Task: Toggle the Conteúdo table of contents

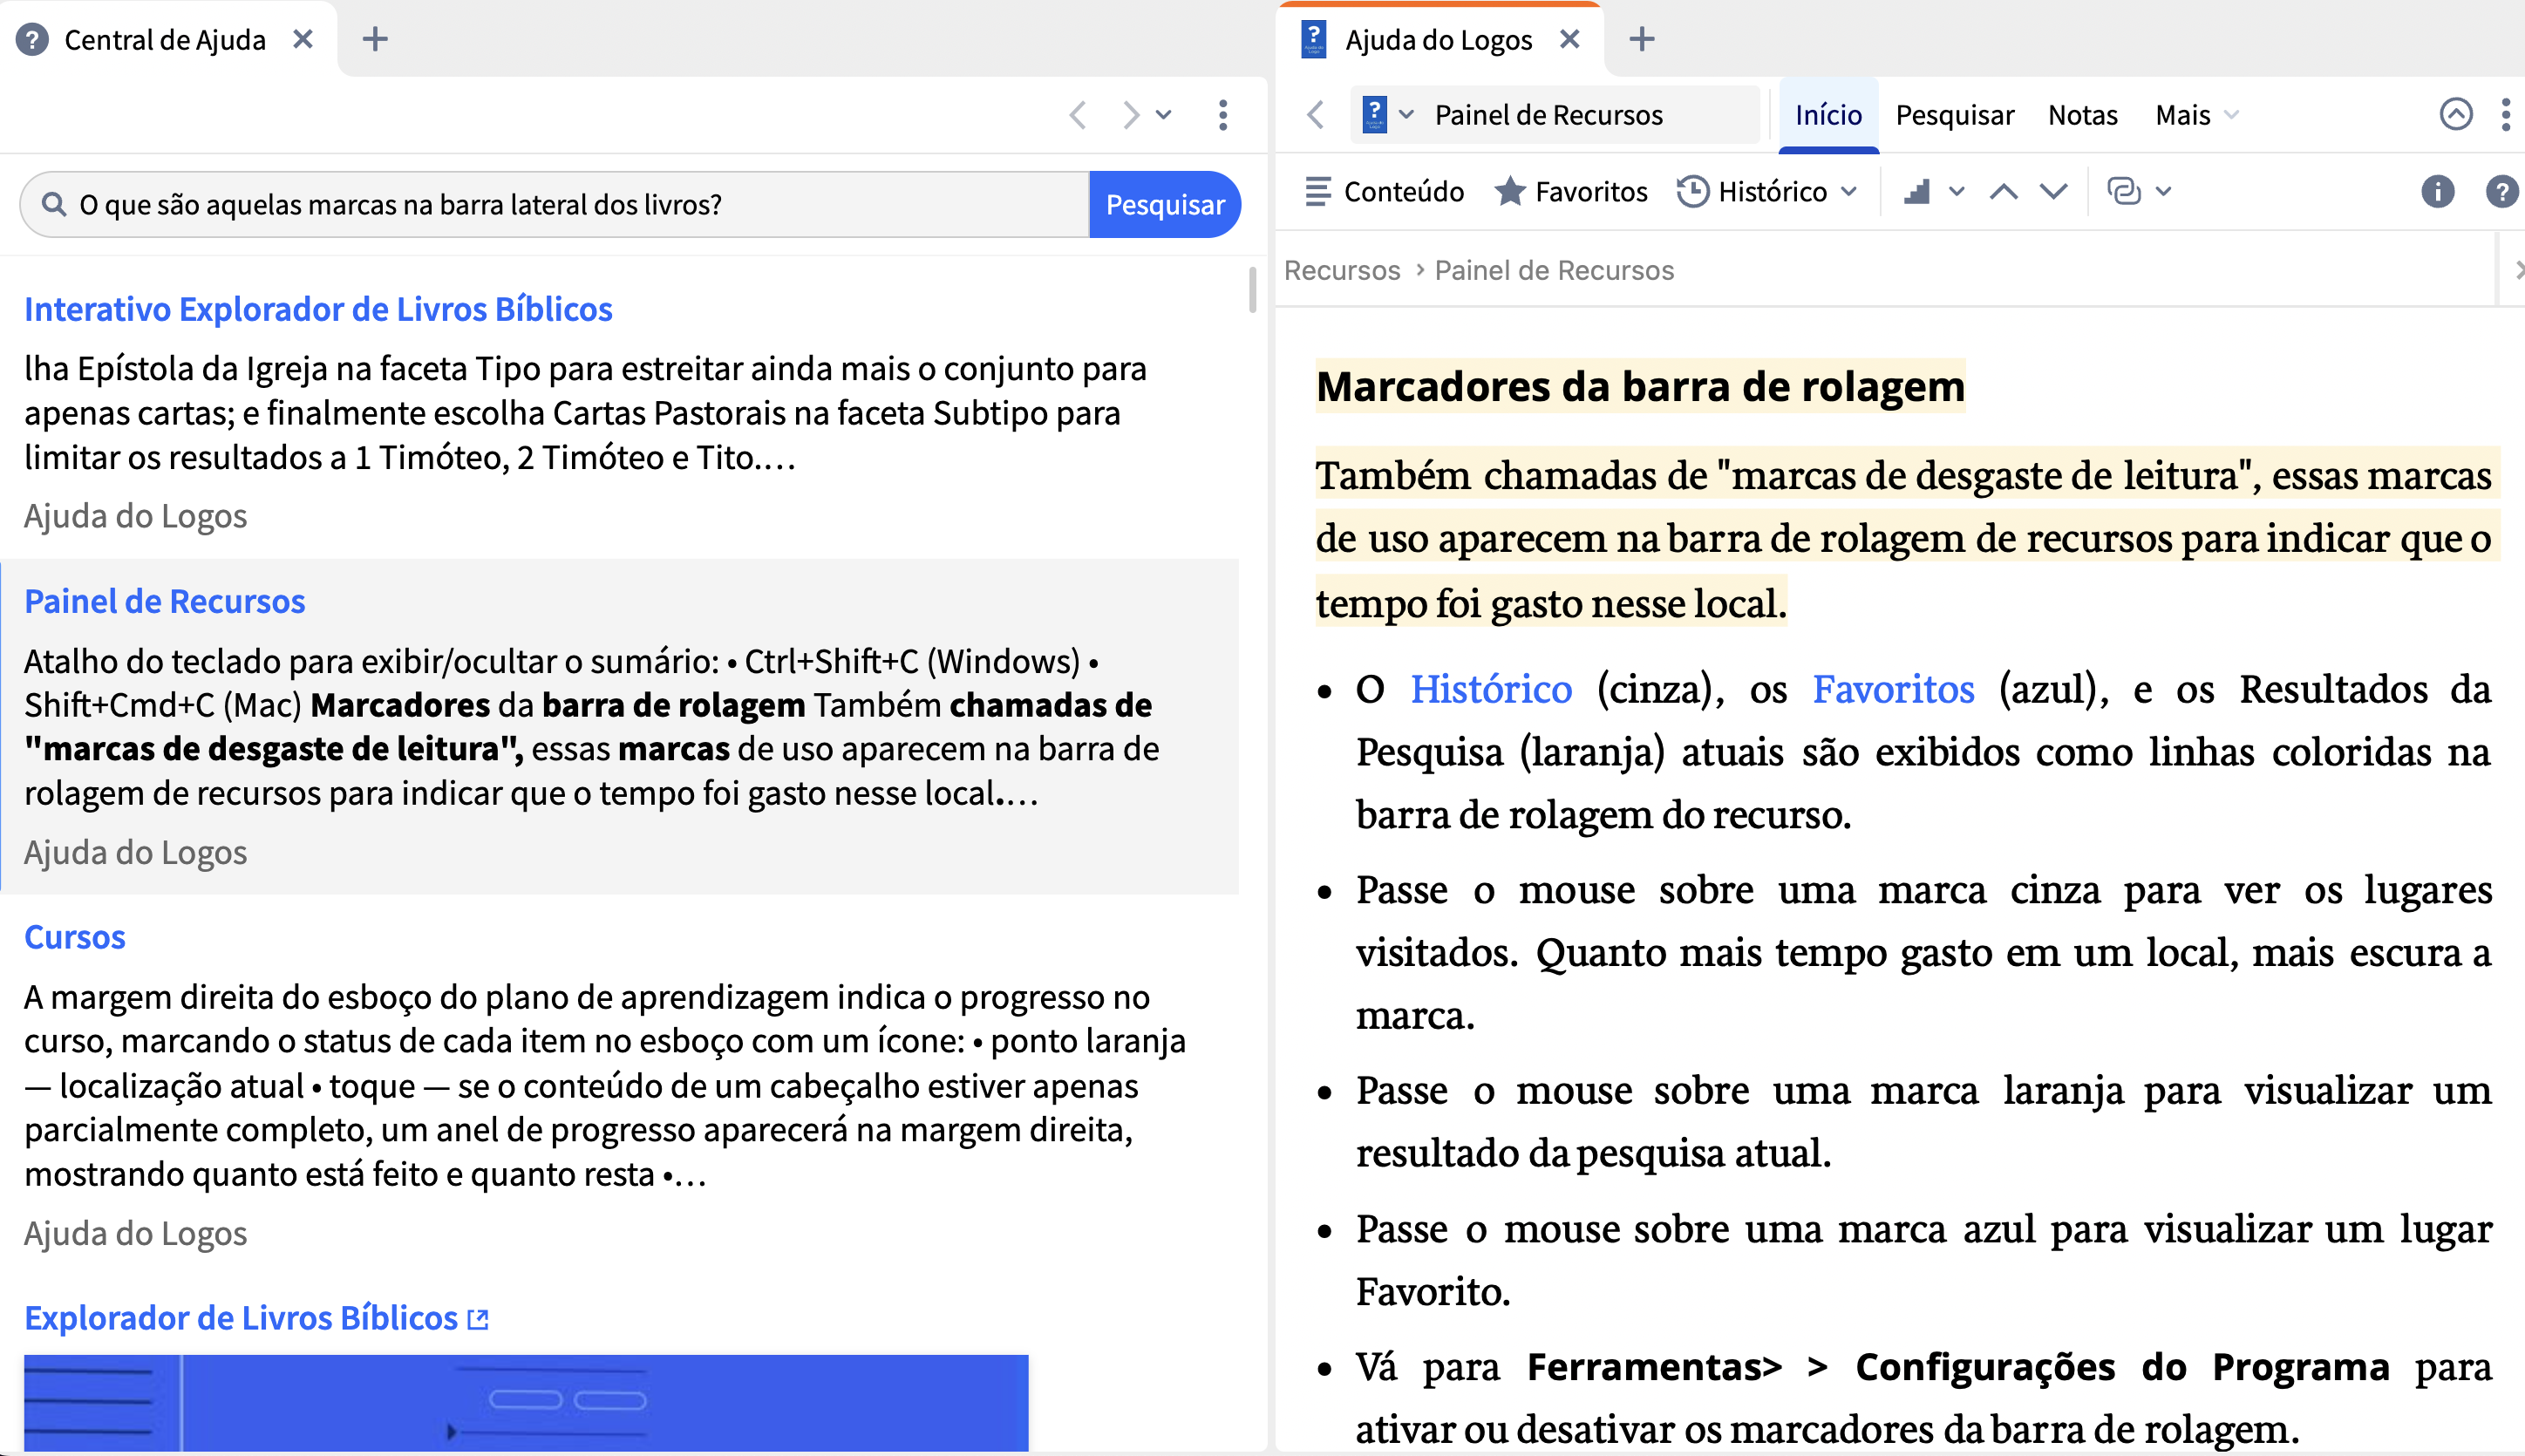Action: pos(1385,191)
